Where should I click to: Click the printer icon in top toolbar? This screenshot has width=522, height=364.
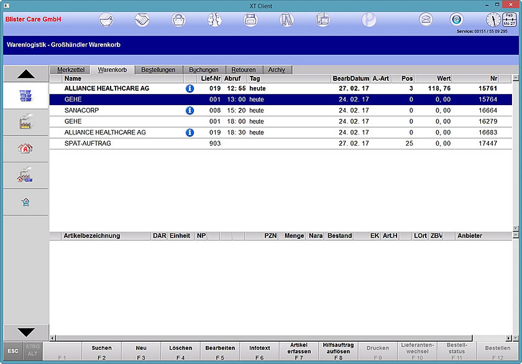click(x=250, y=20)
